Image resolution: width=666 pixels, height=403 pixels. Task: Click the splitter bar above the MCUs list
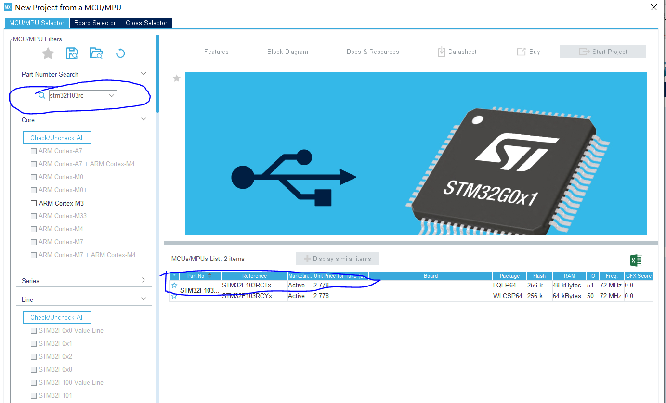tap(411, 243)
